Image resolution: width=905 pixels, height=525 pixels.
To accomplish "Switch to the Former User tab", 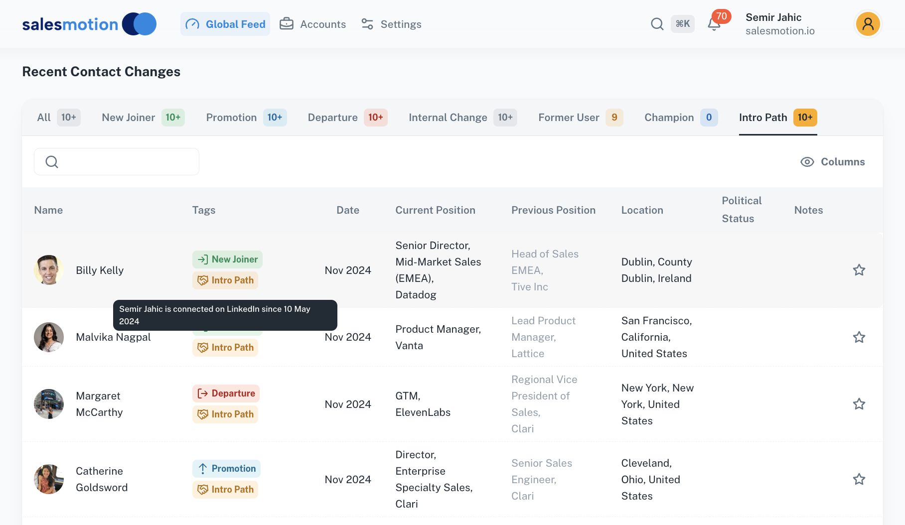I will click(581, 118).
